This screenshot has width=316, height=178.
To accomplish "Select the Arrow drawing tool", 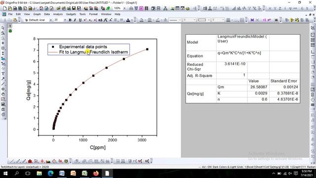I will pyautogui.click(x=3, y=79).
